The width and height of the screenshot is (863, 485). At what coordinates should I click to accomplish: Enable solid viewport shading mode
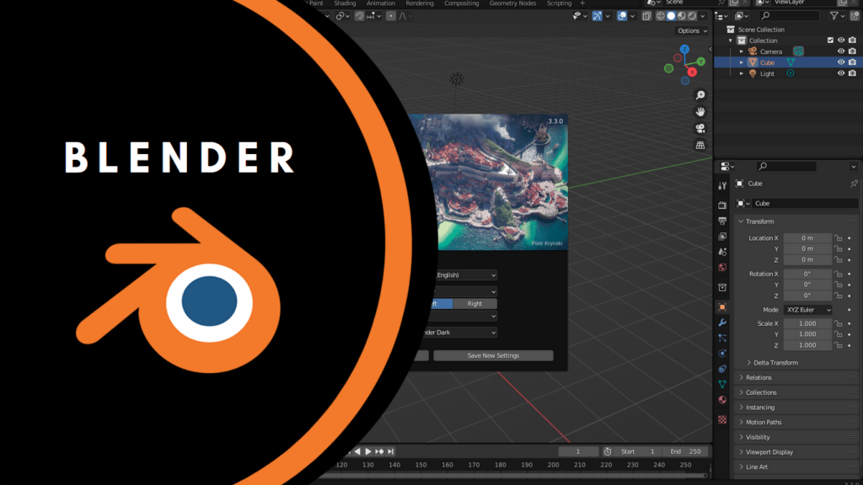(672, 15)
